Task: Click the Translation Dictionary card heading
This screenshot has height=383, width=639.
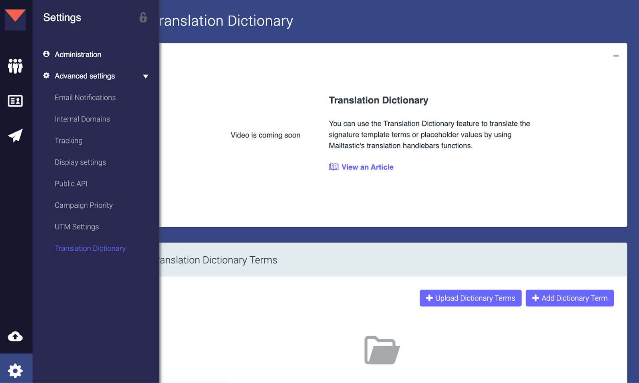Action: coord(379,100)
